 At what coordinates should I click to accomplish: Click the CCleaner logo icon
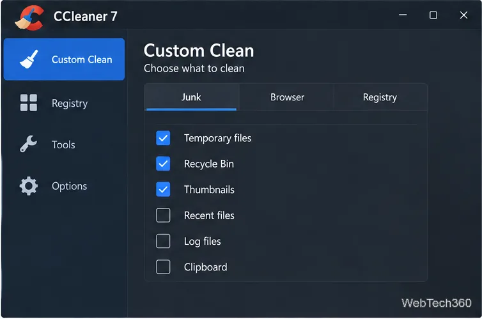click(x=29, y=17)
